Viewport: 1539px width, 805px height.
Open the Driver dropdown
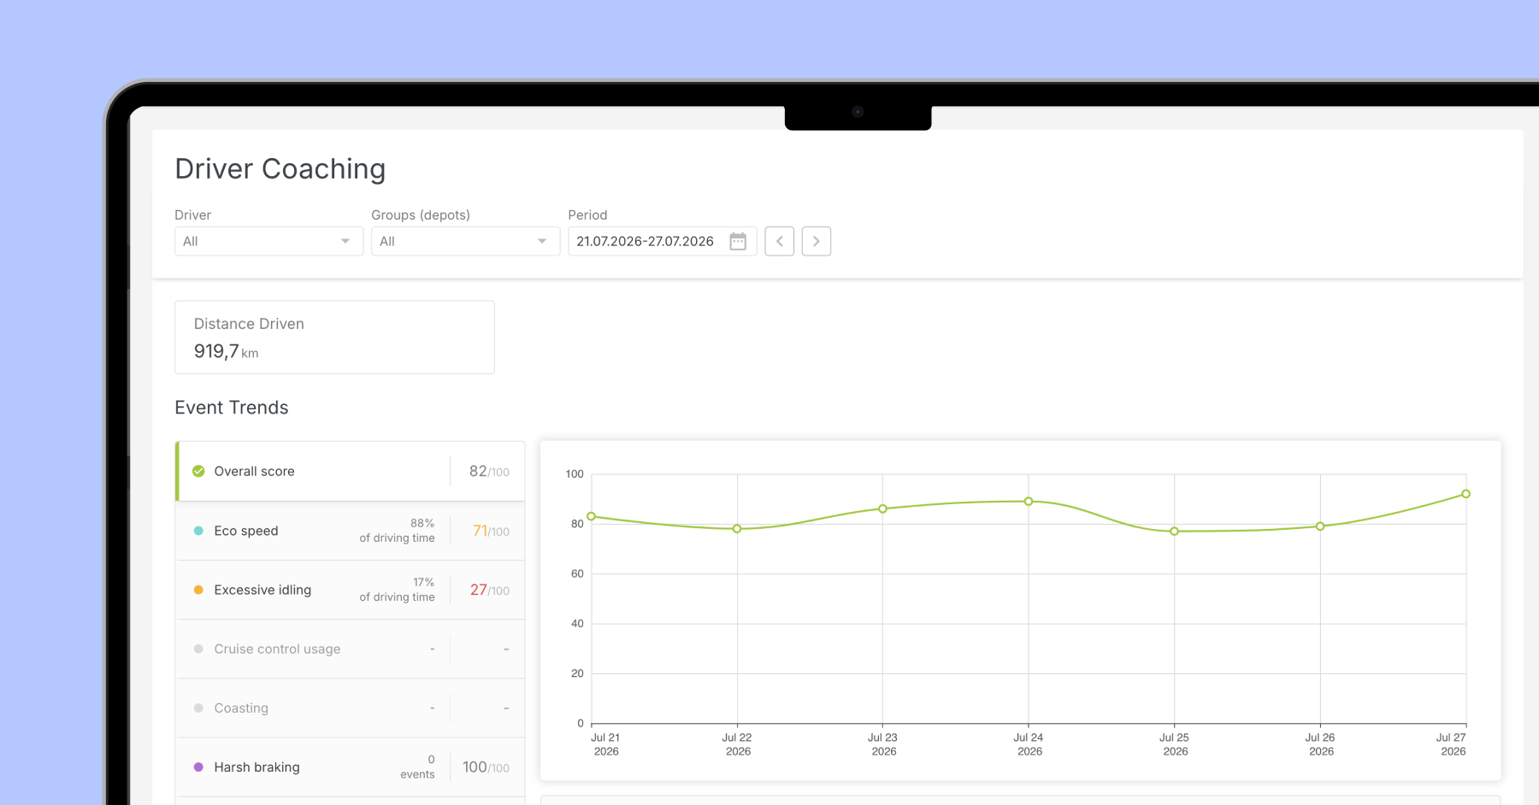268,241
